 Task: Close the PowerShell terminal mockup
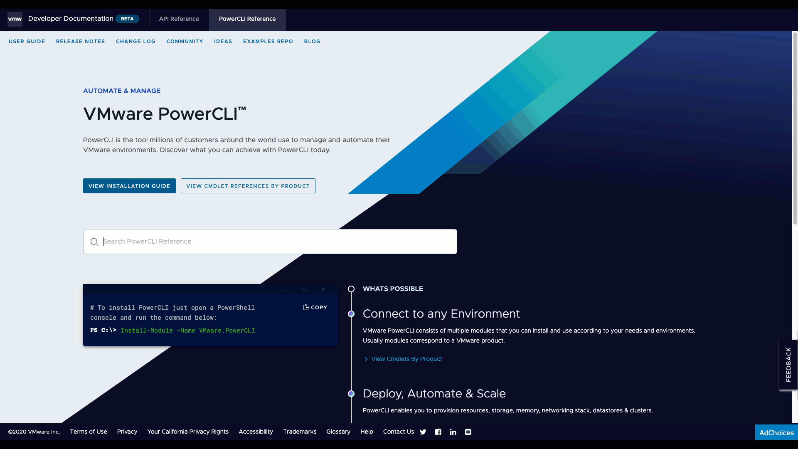tap(323, 289)
